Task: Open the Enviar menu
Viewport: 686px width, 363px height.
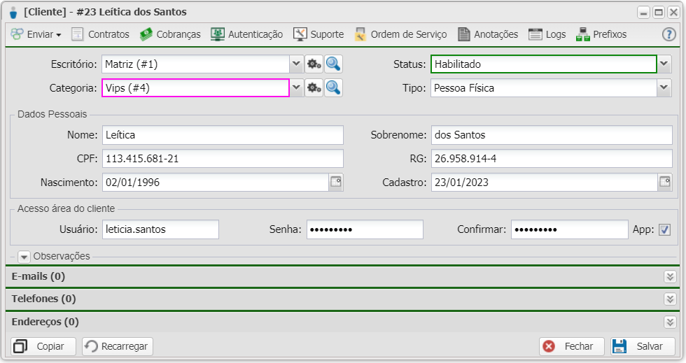Action: click(36, 34)
